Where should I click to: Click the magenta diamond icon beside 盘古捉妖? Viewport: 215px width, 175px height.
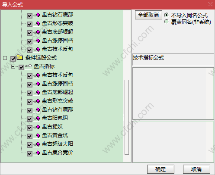[x=38, y=127]
